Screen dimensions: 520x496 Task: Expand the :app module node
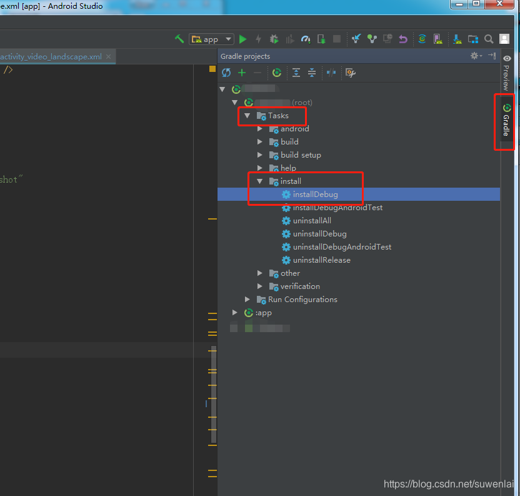[235, 312]
